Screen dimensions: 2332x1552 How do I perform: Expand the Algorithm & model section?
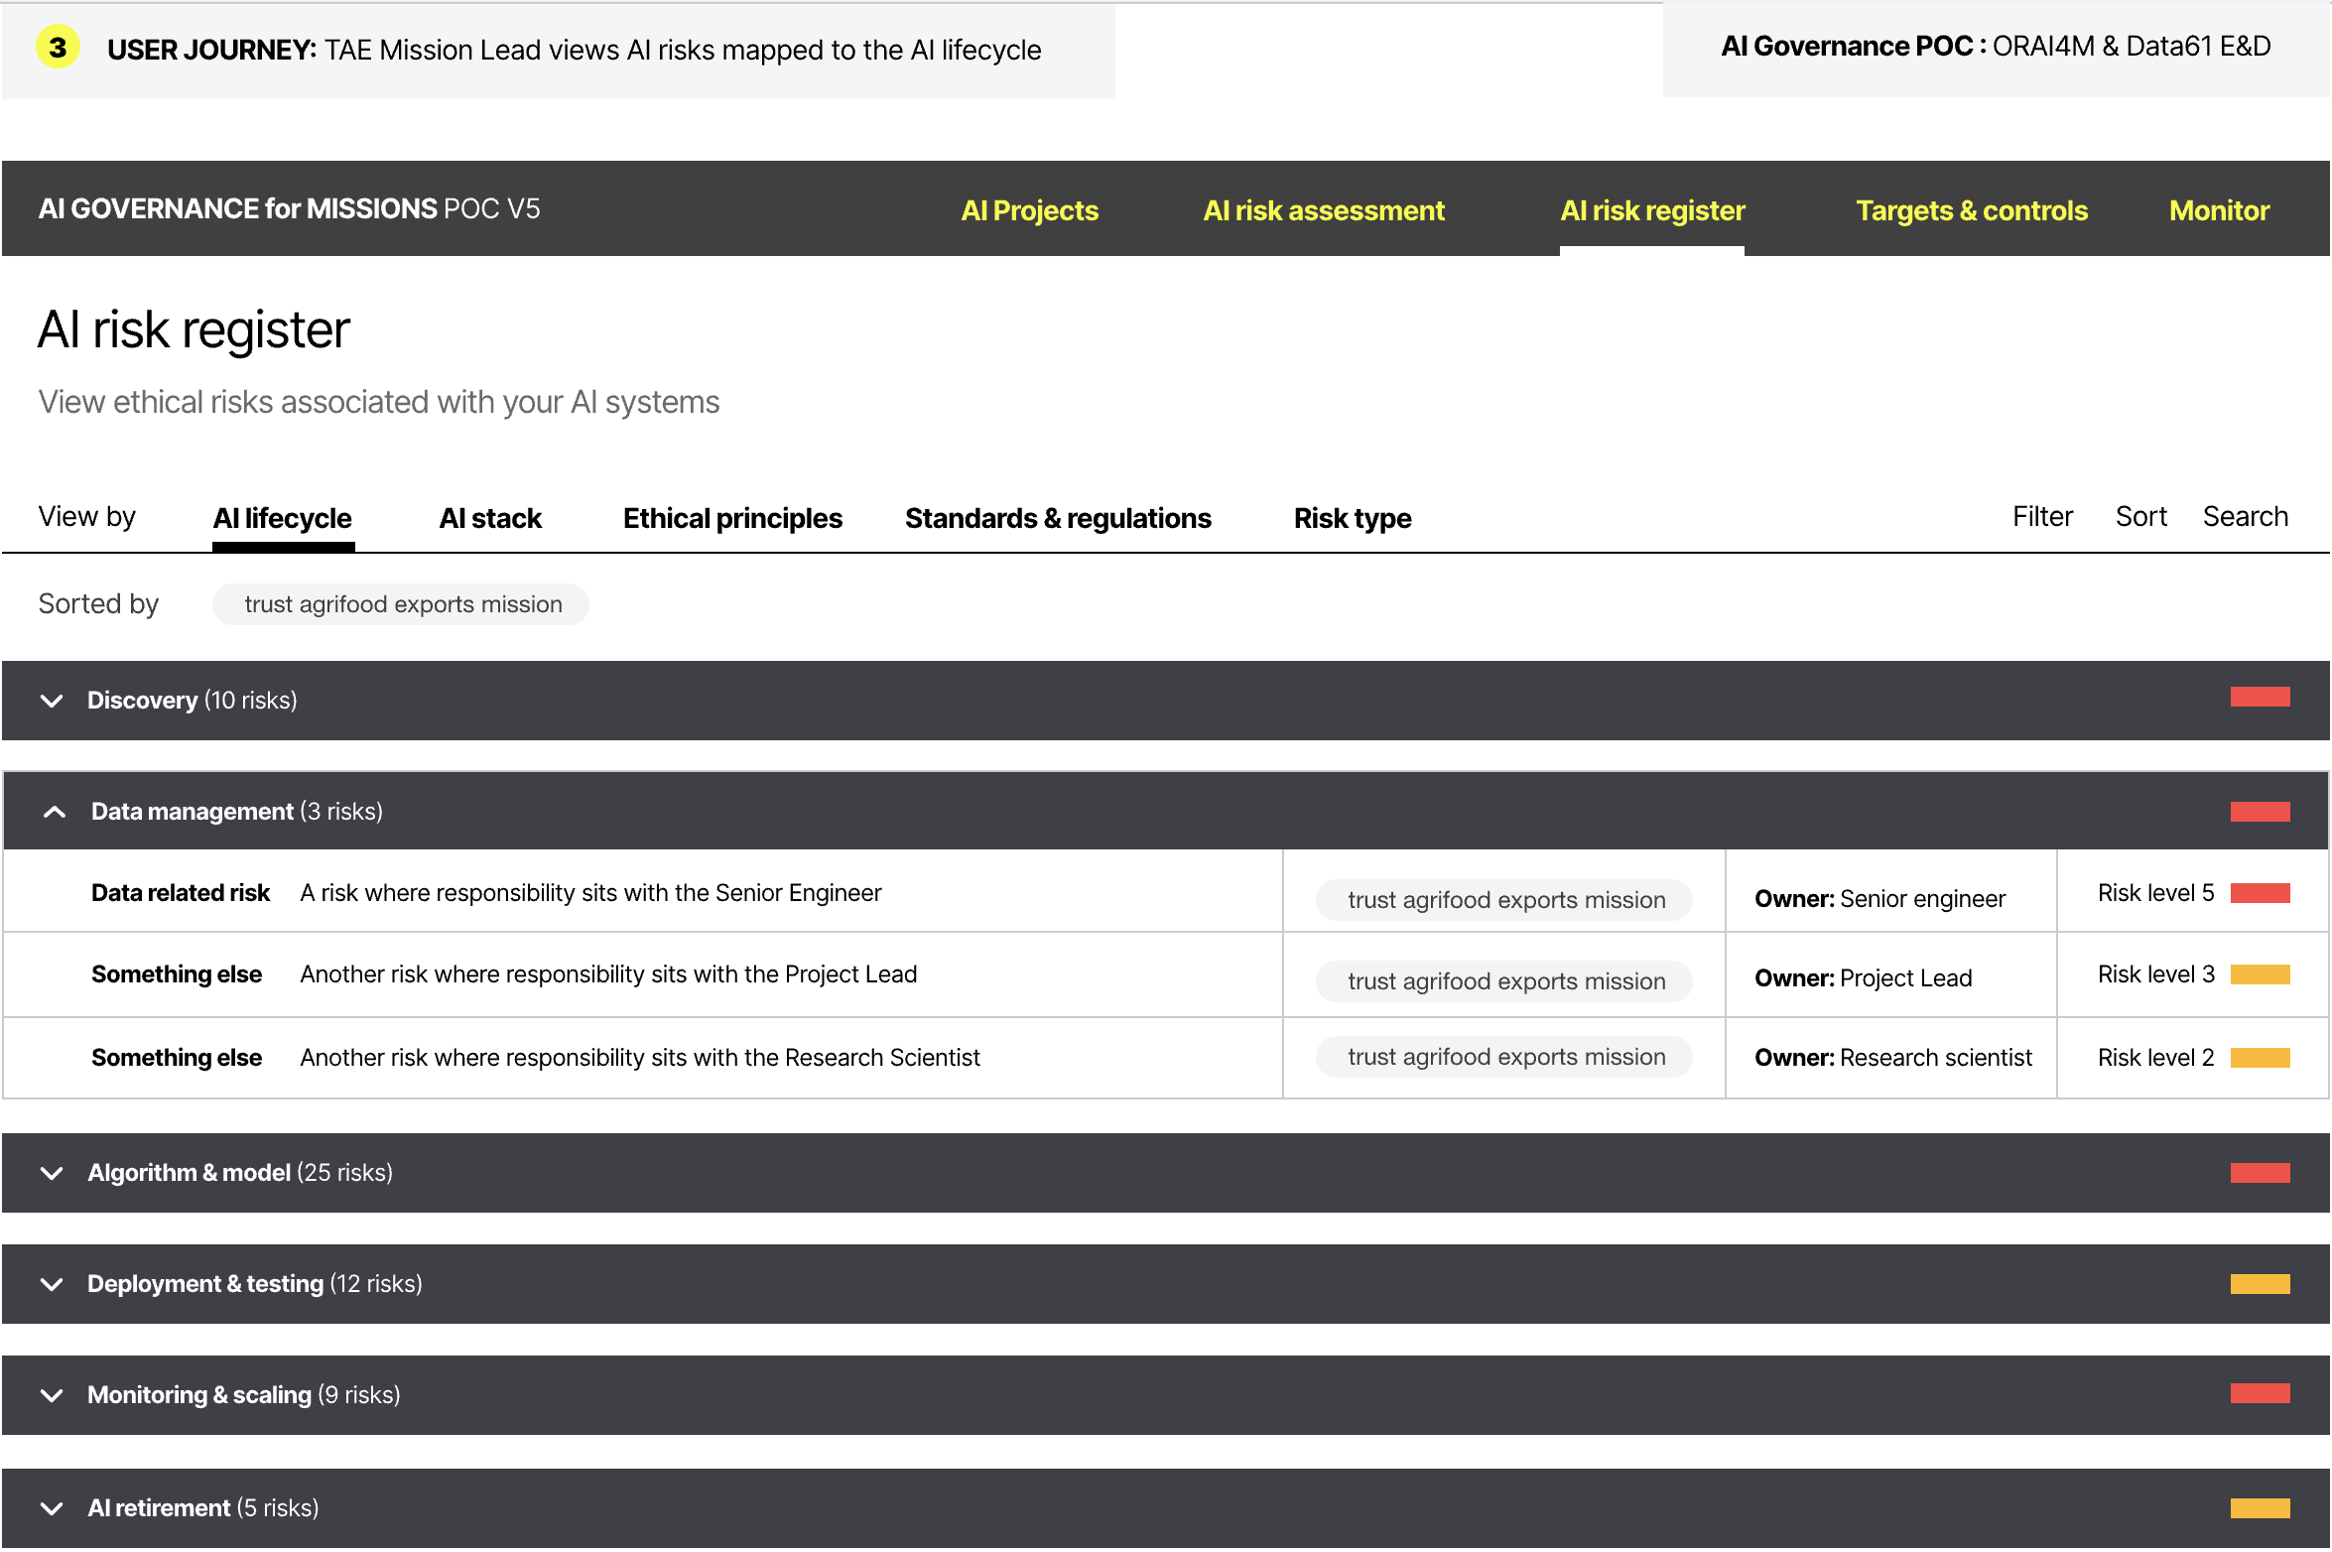click(x=52, y=1173)
